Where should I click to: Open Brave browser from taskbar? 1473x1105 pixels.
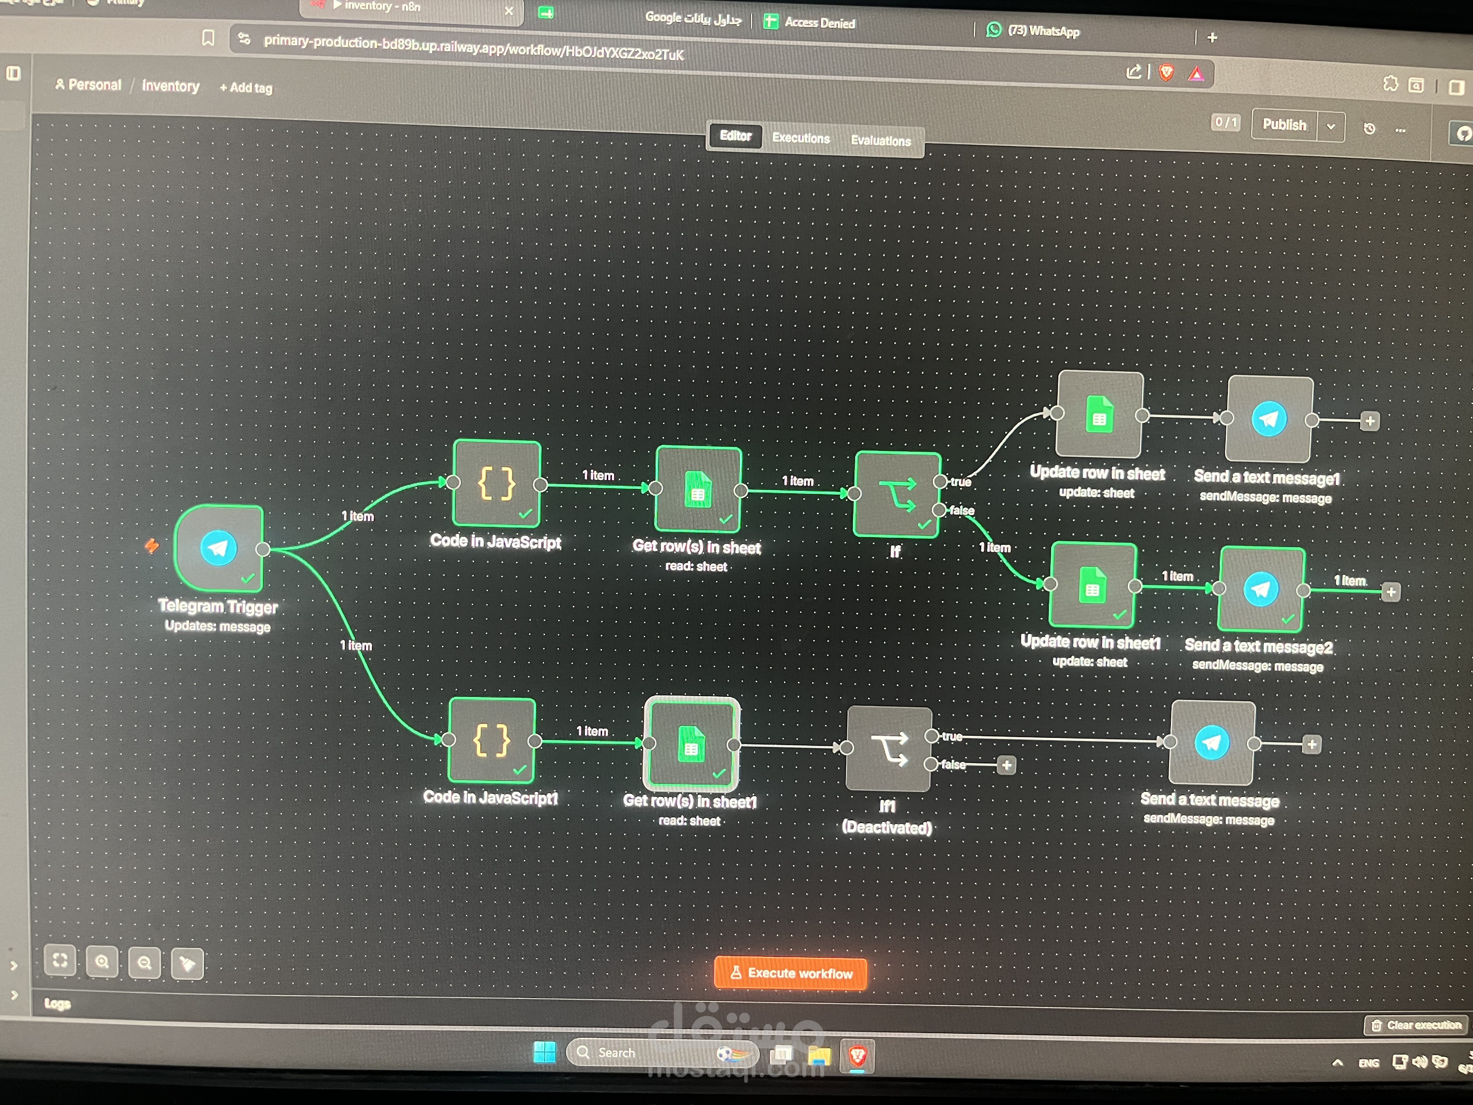[x=857, y=1056]
